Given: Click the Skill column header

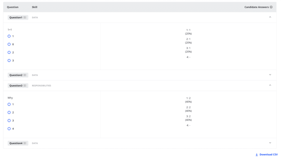Looking at the screenshot, I should pyautogui.click(x=35, y=7).
